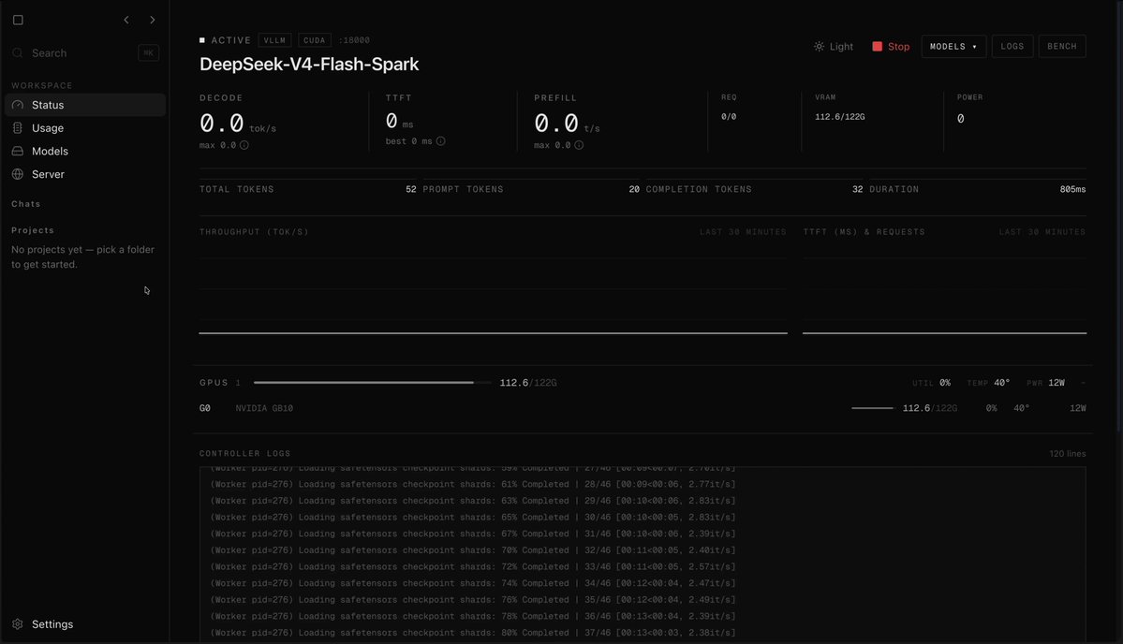Click the info icon beside decode max
The height and width of the screenshot is (644, 1123).
point(244,145)
